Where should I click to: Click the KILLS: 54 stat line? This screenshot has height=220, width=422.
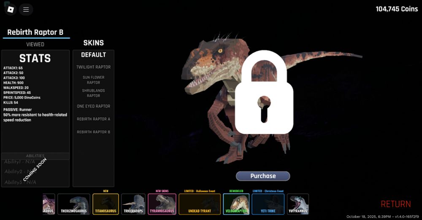coord(11,102)
